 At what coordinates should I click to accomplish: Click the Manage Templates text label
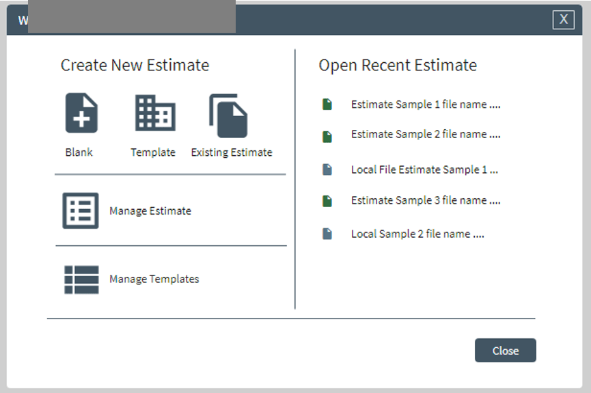pyautogui.click(x=154, y=279)
